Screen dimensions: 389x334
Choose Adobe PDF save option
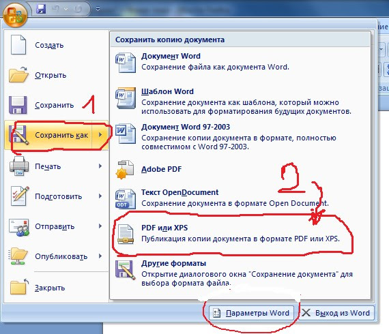240,169
